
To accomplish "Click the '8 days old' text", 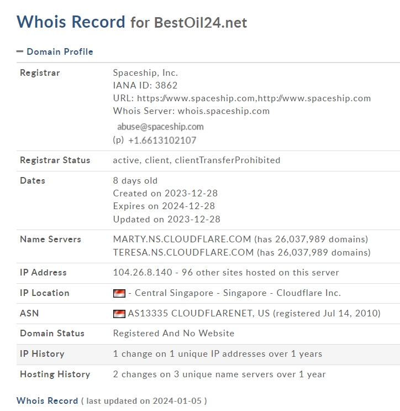I will click(x=135, y=180).
